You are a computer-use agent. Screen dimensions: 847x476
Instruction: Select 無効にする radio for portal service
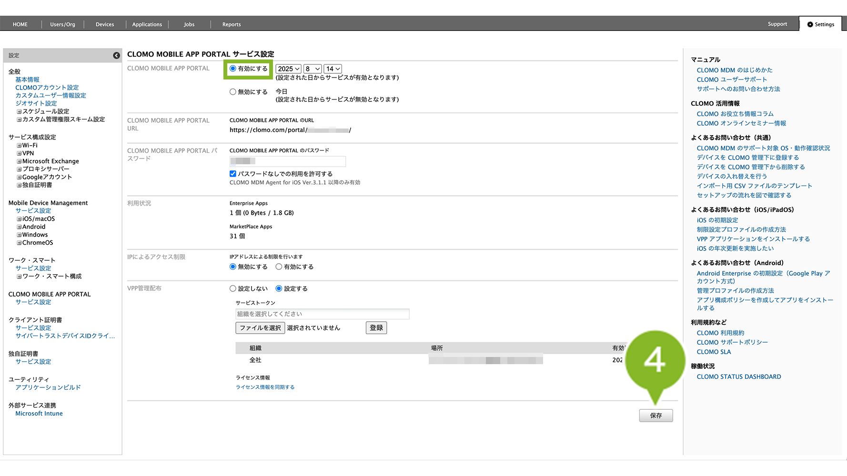[233, 92]
